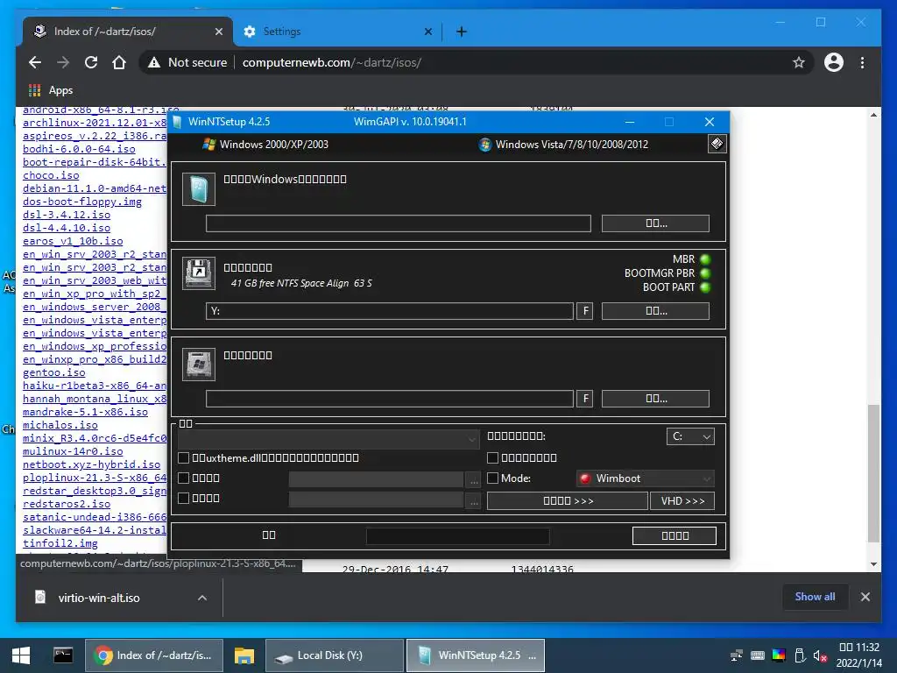Image resolution: width=897 pixels, height=673 pixels.
Task: Click Browse button for installation source
Action: (655, 223)
